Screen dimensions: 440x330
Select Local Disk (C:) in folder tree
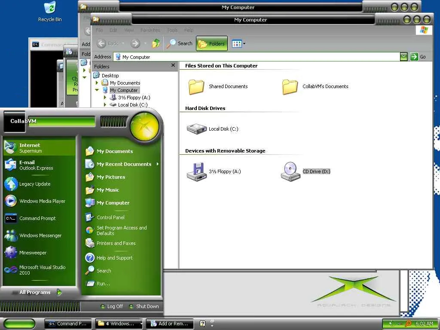coord(132,105)
